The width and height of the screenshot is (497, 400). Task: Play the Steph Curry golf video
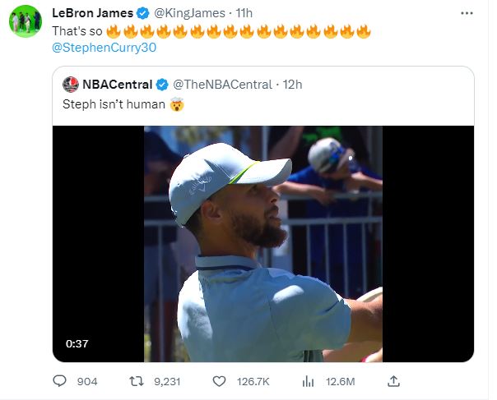(x=263, y=244)
